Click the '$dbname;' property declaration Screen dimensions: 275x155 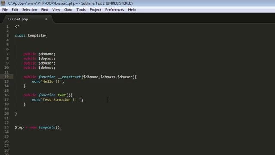pos(47,54)
